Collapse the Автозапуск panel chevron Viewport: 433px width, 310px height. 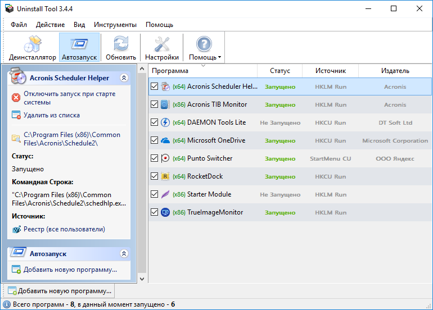pos(124,253)
